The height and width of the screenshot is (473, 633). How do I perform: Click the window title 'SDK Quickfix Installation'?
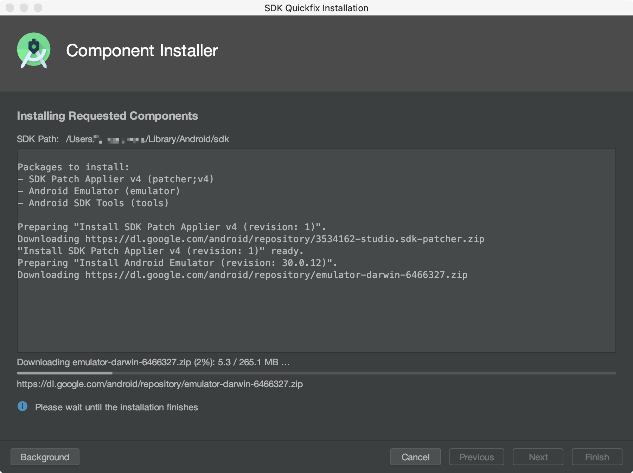coord(316,8)
